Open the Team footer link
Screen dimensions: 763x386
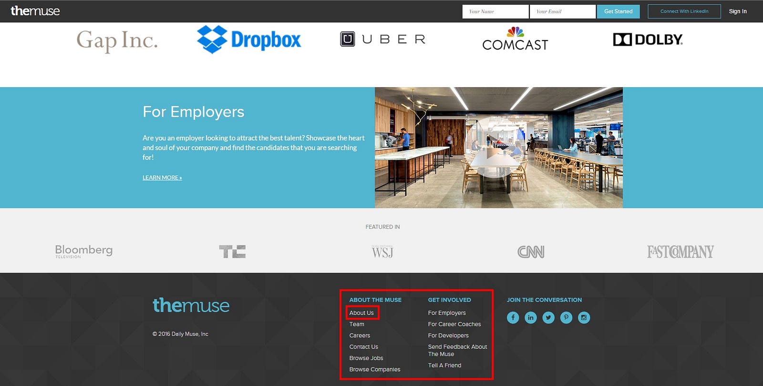point(357,325)
